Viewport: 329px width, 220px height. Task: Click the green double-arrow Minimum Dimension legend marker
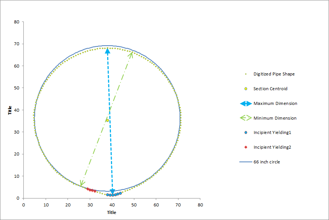[246, 118]
